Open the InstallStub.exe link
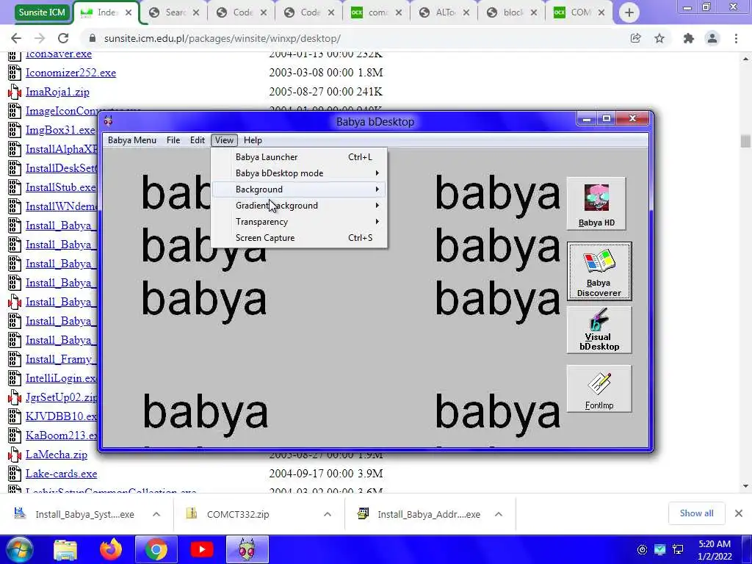Screen dimensions: 752x564 (x=60, y=187)
